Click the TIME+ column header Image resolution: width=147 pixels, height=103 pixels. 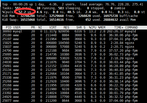[119, 27]
